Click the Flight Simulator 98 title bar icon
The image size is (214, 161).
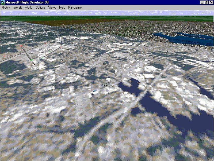point(3,2)
